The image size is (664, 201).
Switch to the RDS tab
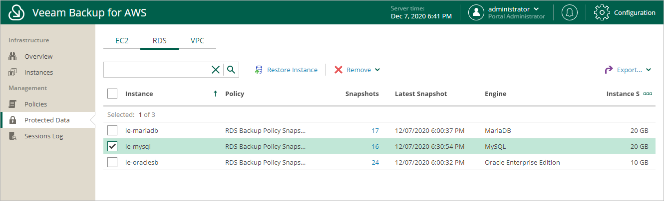(159, 41)
